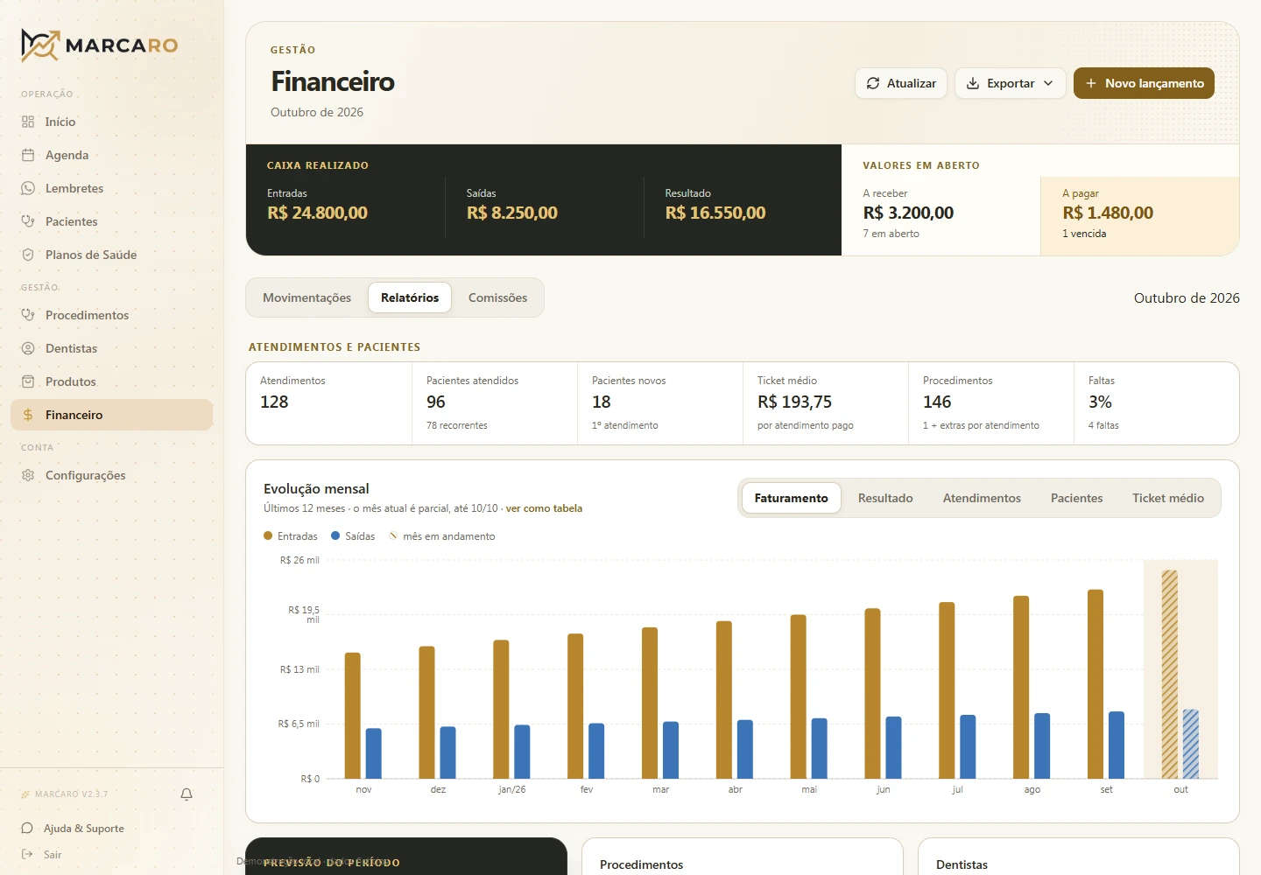Click the download icon in Exportar

click(973, 83)
